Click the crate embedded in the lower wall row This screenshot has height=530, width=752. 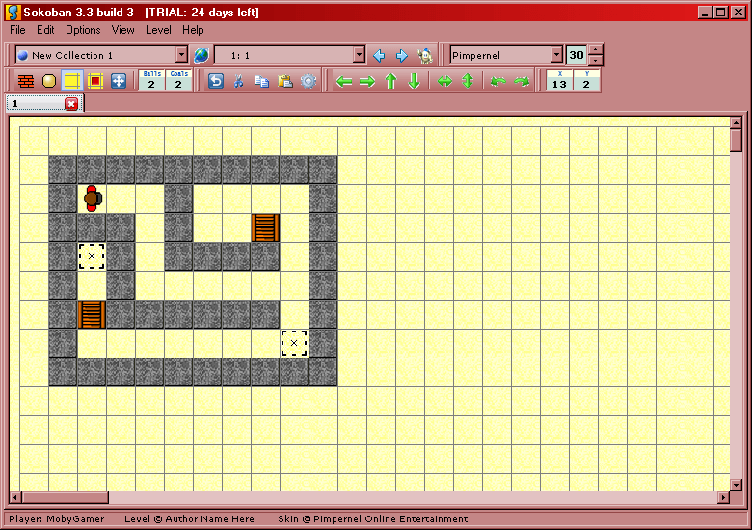pos(92,314)
